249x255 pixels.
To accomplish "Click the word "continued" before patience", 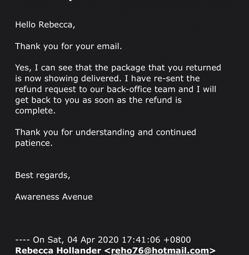I will 176,132.
